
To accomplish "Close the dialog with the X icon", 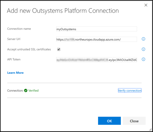I will 146,5.
